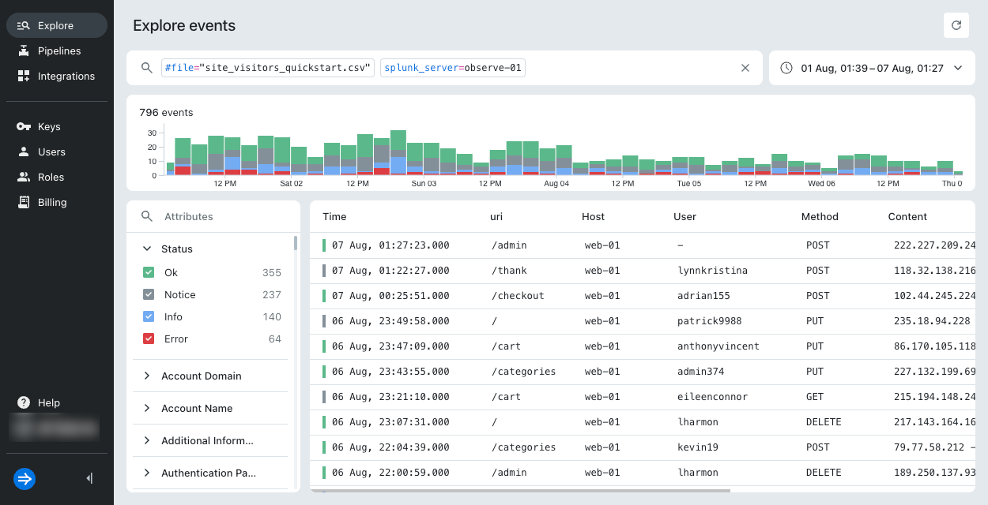
Task: Click the blue arrow logo icon
Action: 25,478
